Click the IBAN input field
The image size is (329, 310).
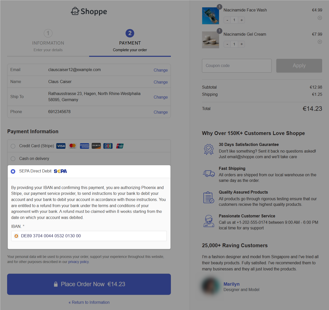(x=92, y=236)
